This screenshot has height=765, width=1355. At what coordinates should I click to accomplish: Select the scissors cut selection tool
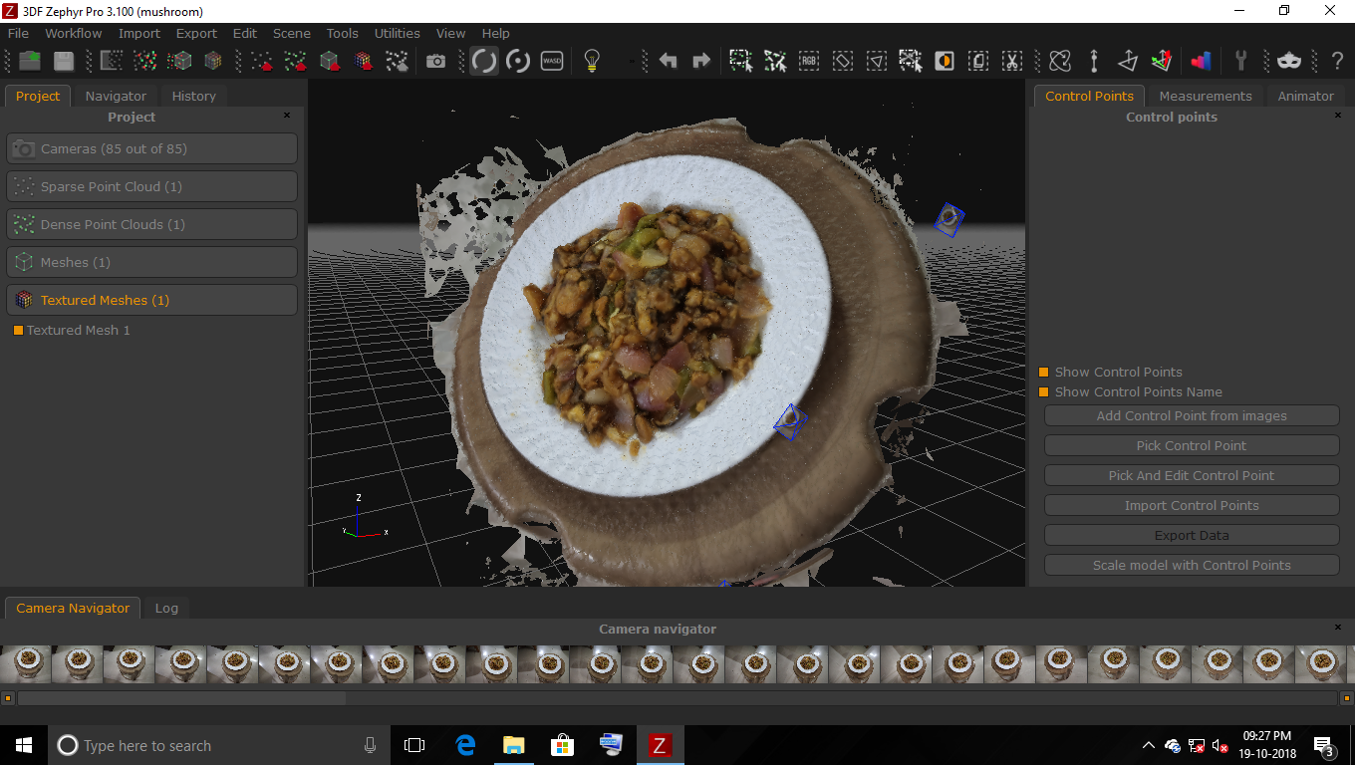[x=1011, y=62]
